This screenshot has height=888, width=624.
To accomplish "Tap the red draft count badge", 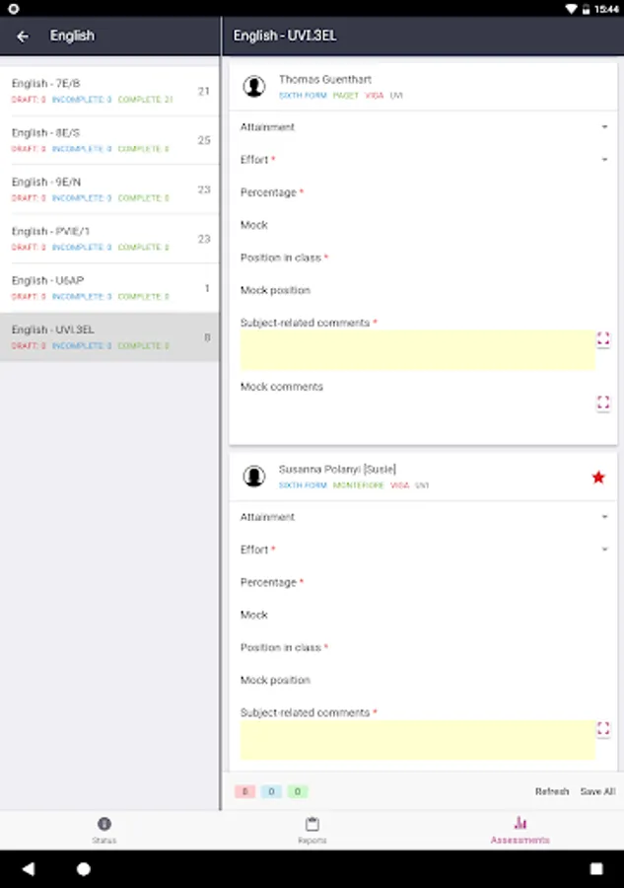I will pos(244,791).
